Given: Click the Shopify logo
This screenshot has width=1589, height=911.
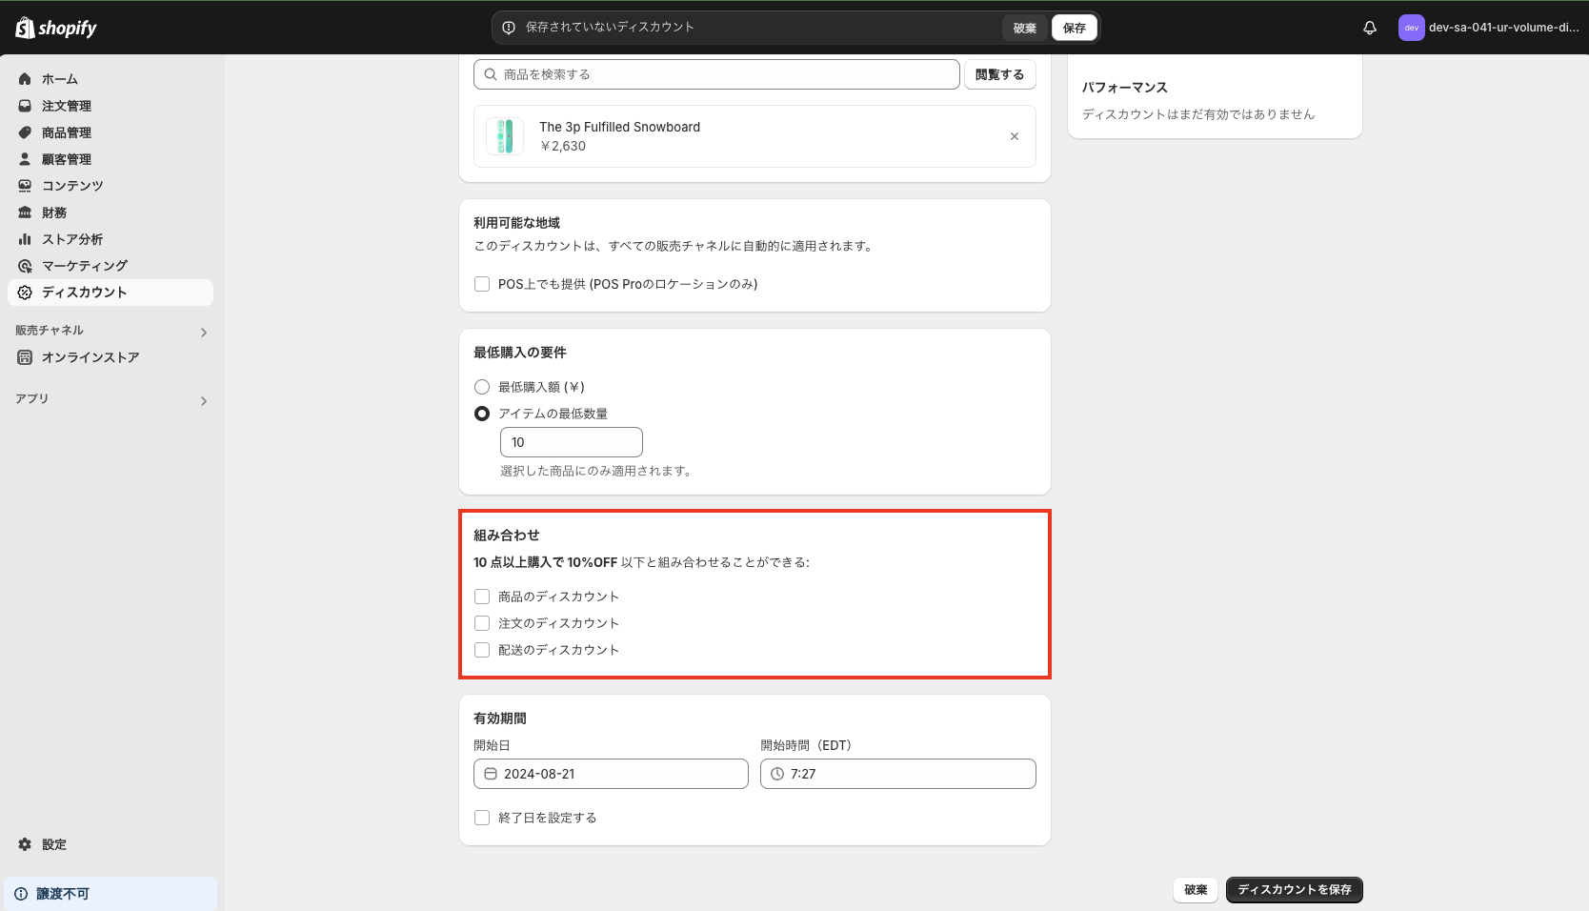Looking at the screenshot, I should [x=54, y=28].
